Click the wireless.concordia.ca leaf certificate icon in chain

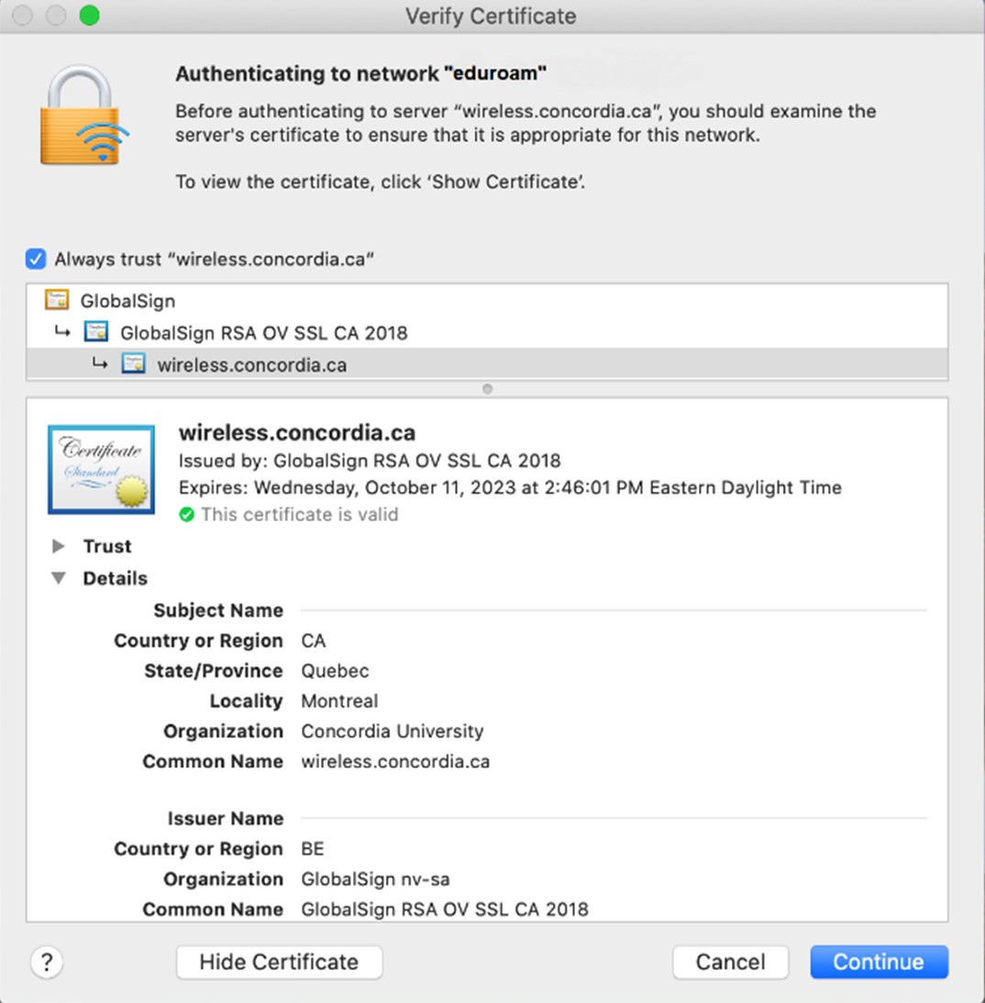(134, 364)
